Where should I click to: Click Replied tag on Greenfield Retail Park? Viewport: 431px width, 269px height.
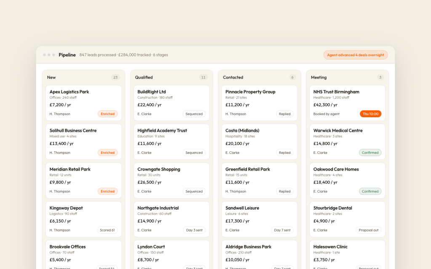(285, 191)
